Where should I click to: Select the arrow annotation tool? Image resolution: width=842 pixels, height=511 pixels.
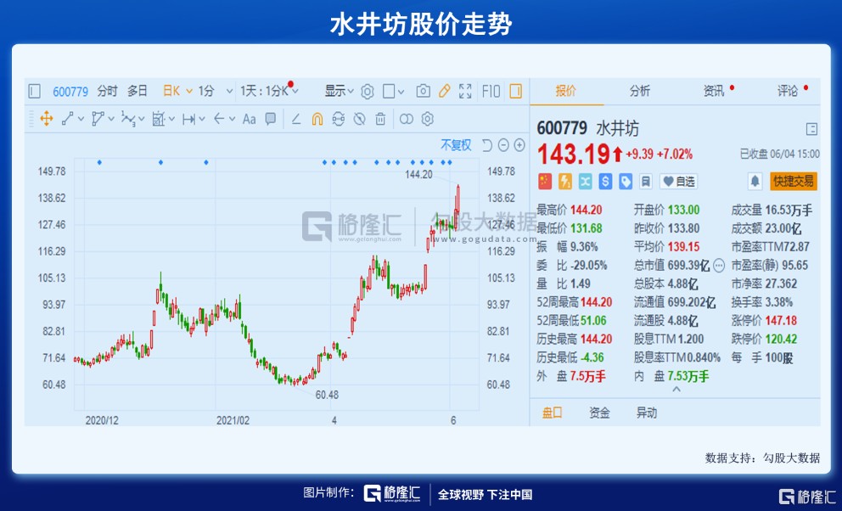tap(219, 119)
